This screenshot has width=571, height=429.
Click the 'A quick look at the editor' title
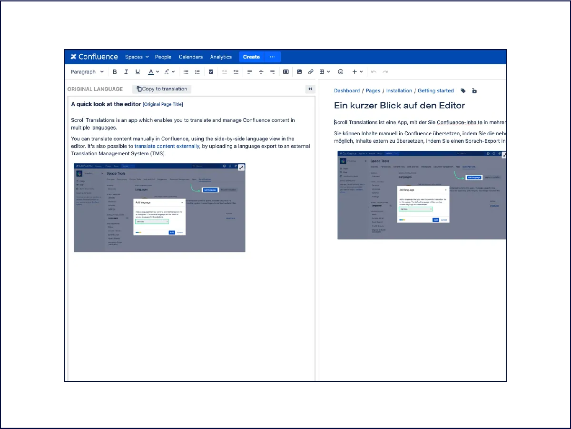click(106, 104)
